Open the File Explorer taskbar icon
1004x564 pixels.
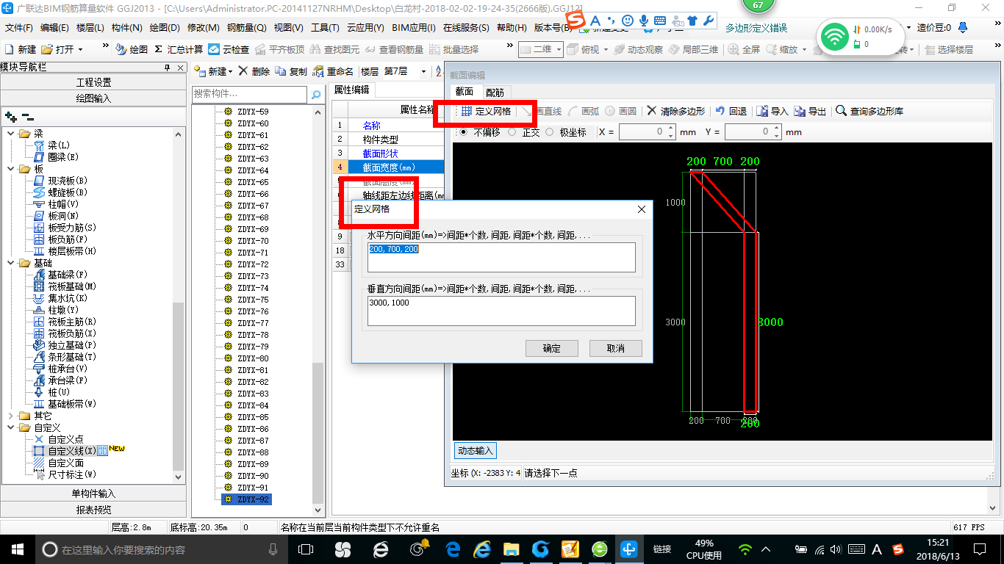[x=512, y=549]
